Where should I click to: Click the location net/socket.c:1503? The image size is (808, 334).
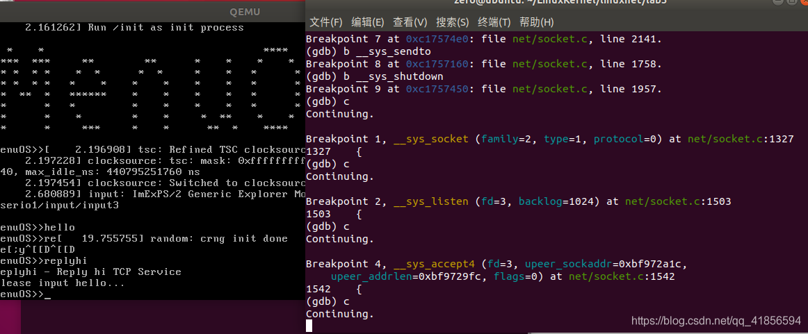677,202
